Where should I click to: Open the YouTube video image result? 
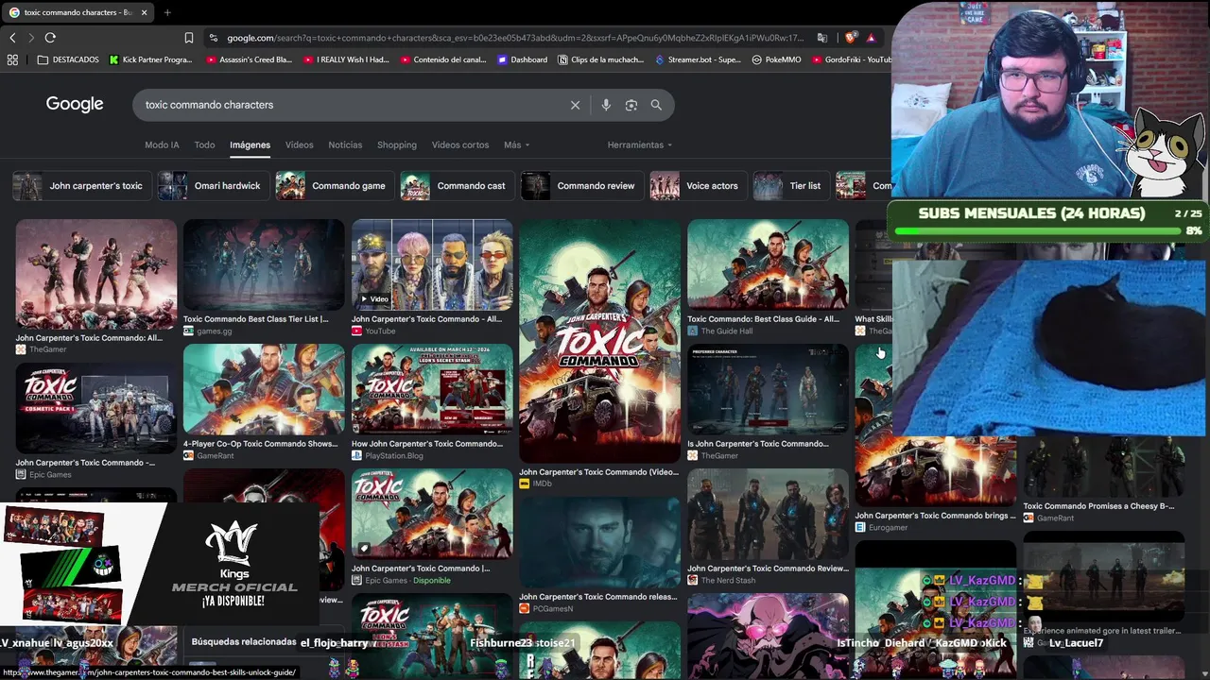432,265
